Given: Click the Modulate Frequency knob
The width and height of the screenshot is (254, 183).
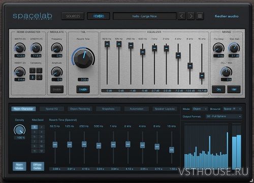Looking at the screenshot, I should [x=57, y=48].
